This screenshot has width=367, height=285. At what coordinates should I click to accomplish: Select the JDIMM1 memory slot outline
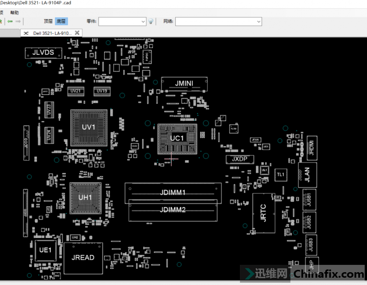173,192
